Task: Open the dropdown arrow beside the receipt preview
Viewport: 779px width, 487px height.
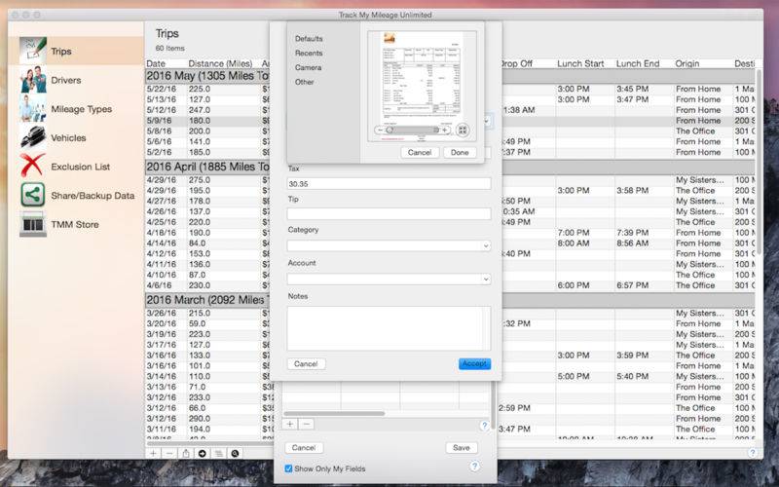Action: coord(486,121)
